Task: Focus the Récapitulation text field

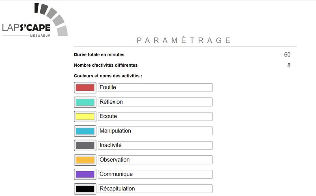Action: tap(155, 189)
